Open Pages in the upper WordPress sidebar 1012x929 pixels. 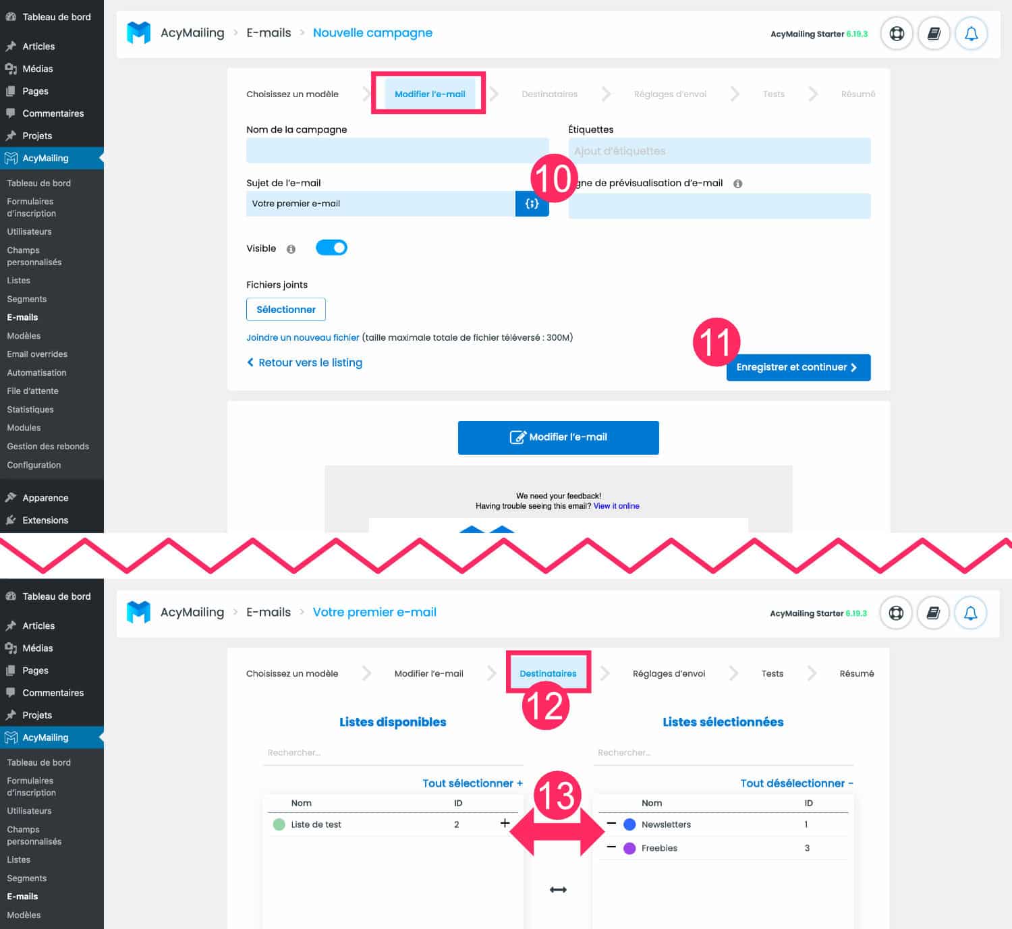[35, 91]
